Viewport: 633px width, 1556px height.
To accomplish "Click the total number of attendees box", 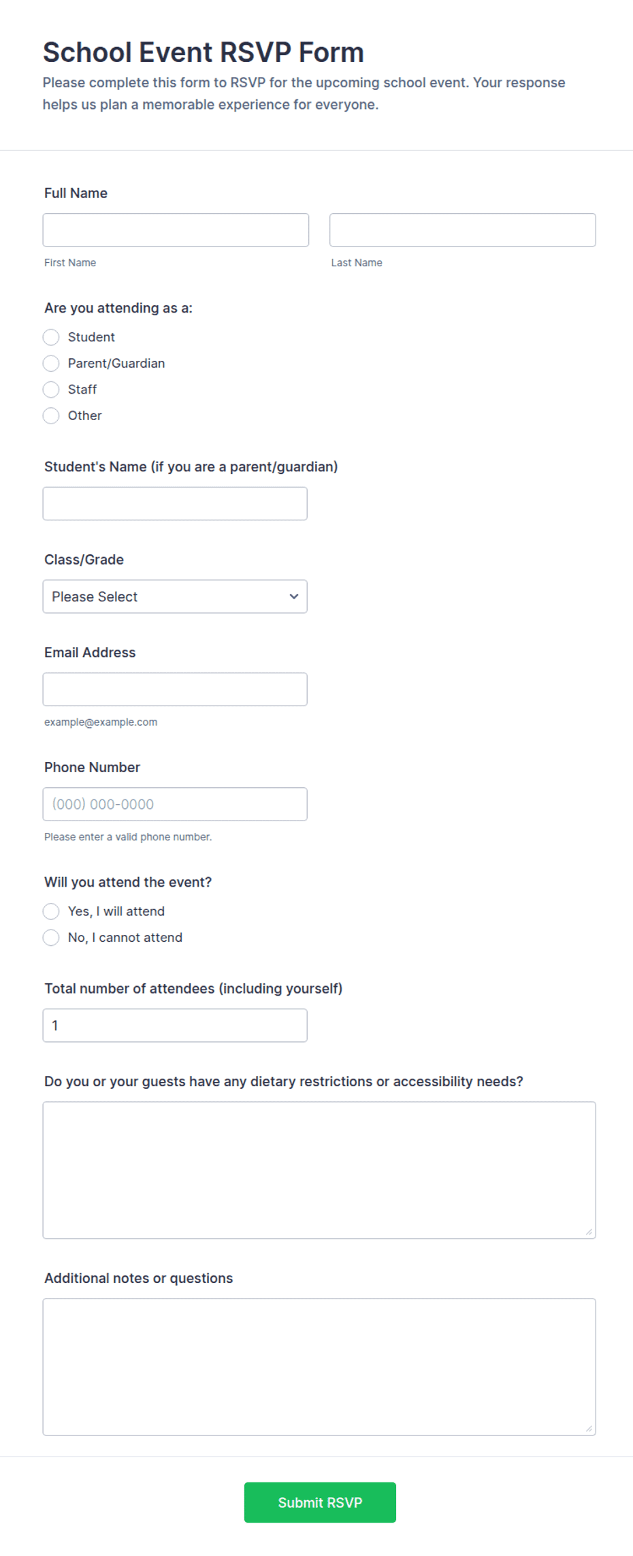I will 175,1026.
